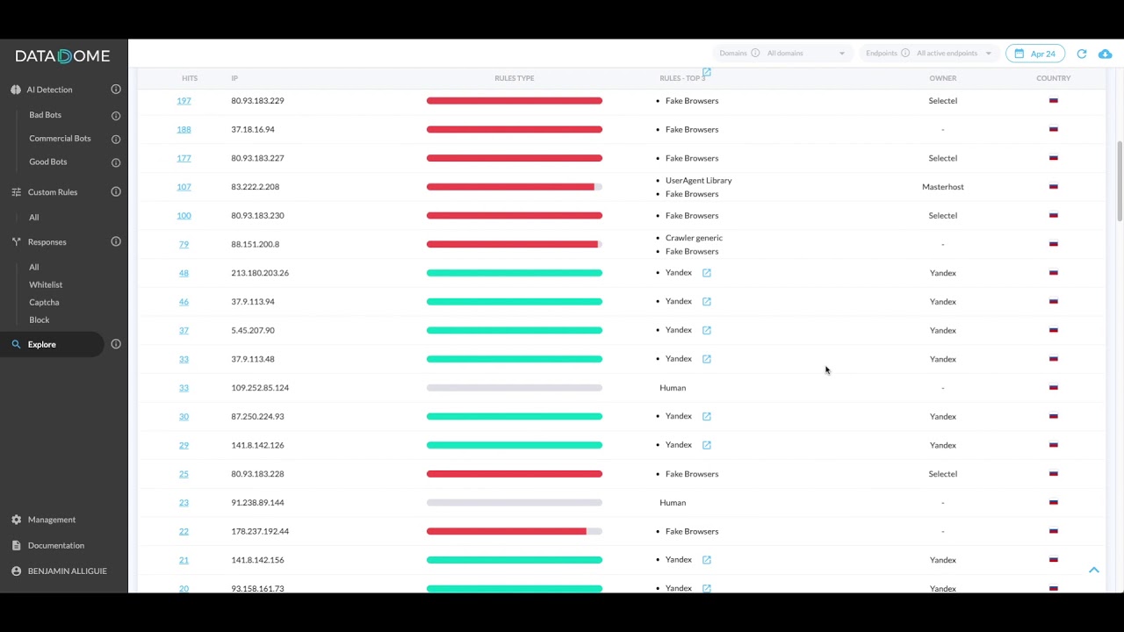Open Yandex external link for 141.8.142.126
1124x632 pixels.
pyautogui.click(x=707, y=445)
